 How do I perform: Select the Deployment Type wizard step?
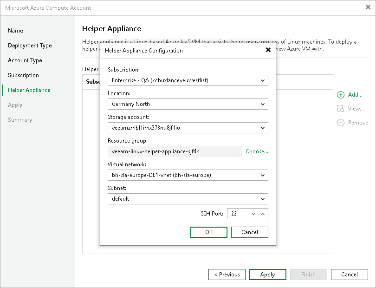[30, 46]
